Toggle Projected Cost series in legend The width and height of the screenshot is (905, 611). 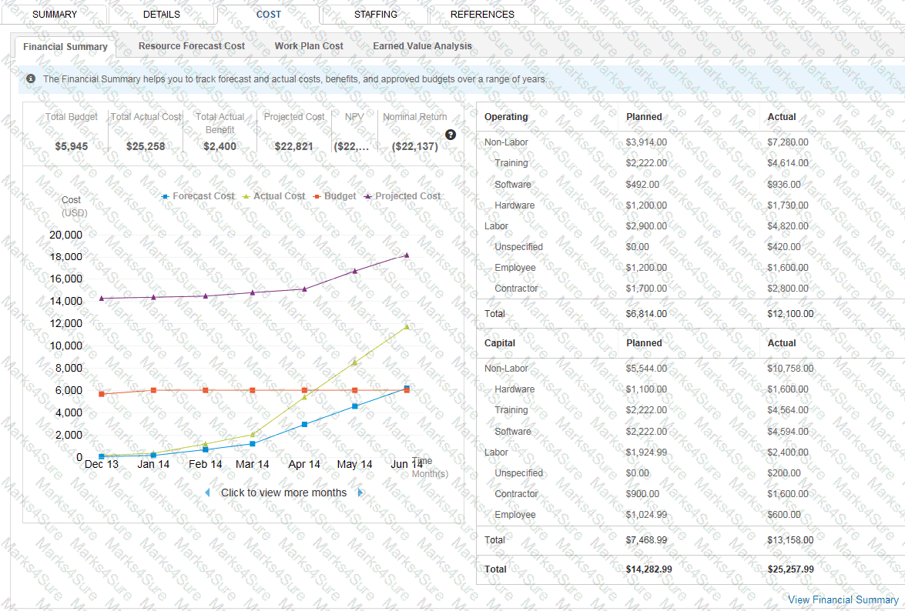402,196
